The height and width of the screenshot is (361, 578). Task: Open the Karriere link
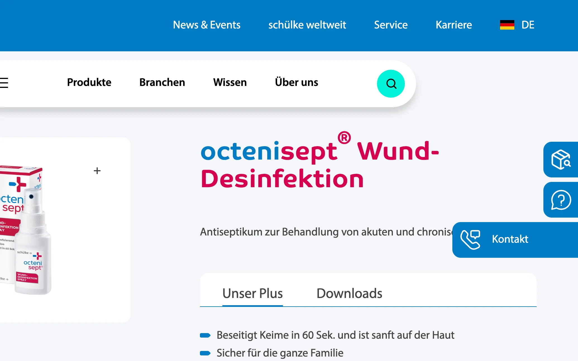454,25
